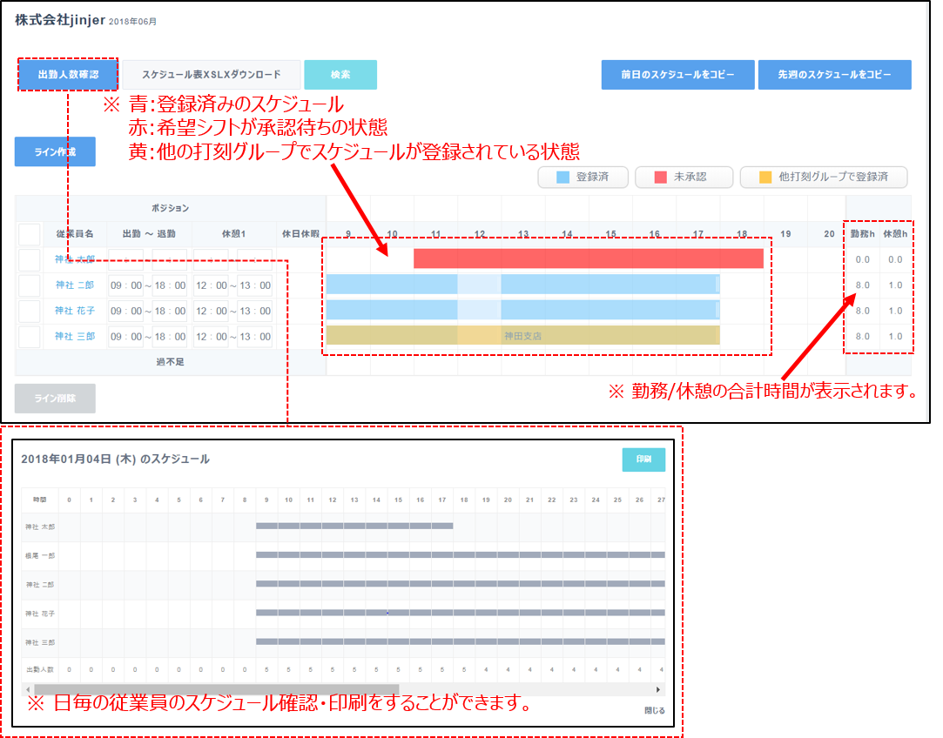
Task: Click the right arrow of horizontal scrollbar
Action: (x=658, y=689)
